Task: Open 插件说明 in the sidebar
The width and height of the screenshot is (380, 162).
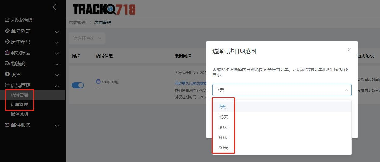Action: pos(19,114)
